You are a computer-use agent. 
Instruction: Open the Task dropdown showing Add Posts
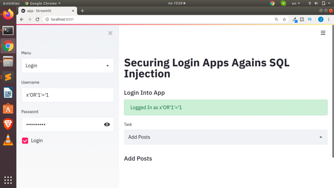pos(225,137)
